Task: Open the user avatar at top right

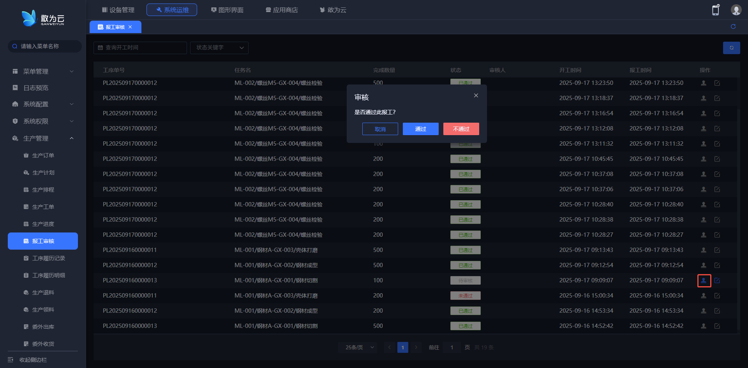Action: click(x=736, y=10)
